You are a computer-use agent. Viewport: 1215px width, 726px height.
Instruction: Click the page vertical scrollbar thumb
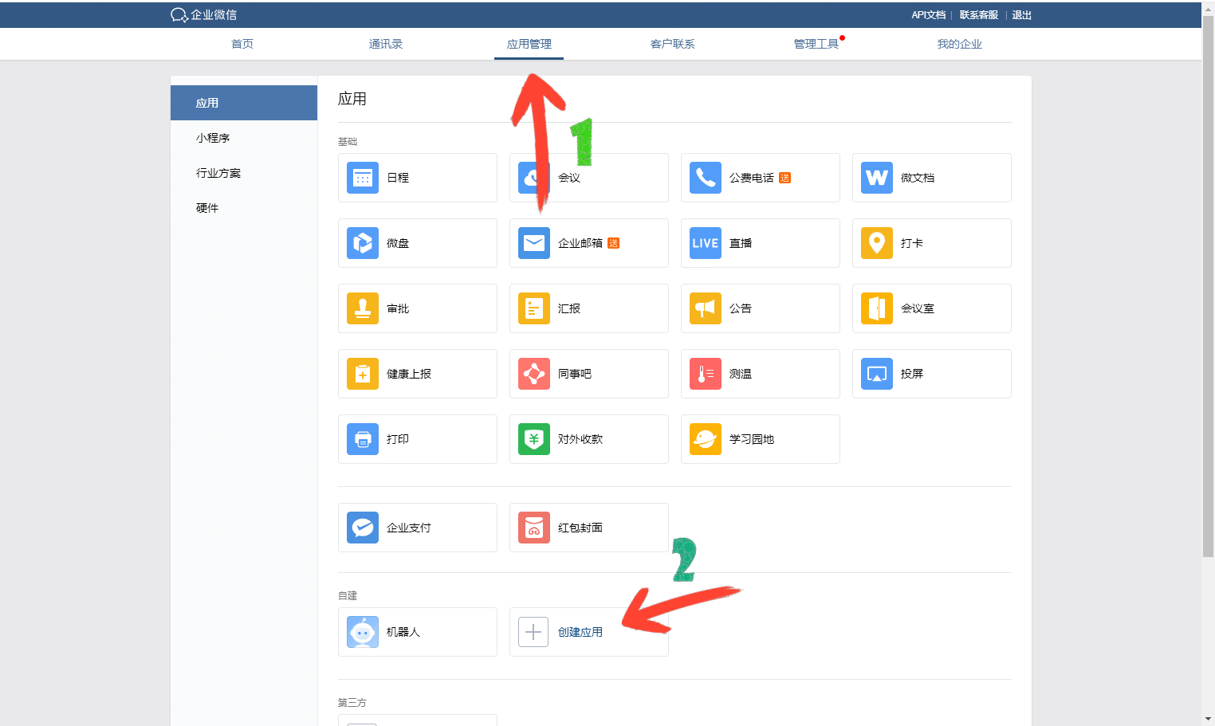tap(1209, 285)
